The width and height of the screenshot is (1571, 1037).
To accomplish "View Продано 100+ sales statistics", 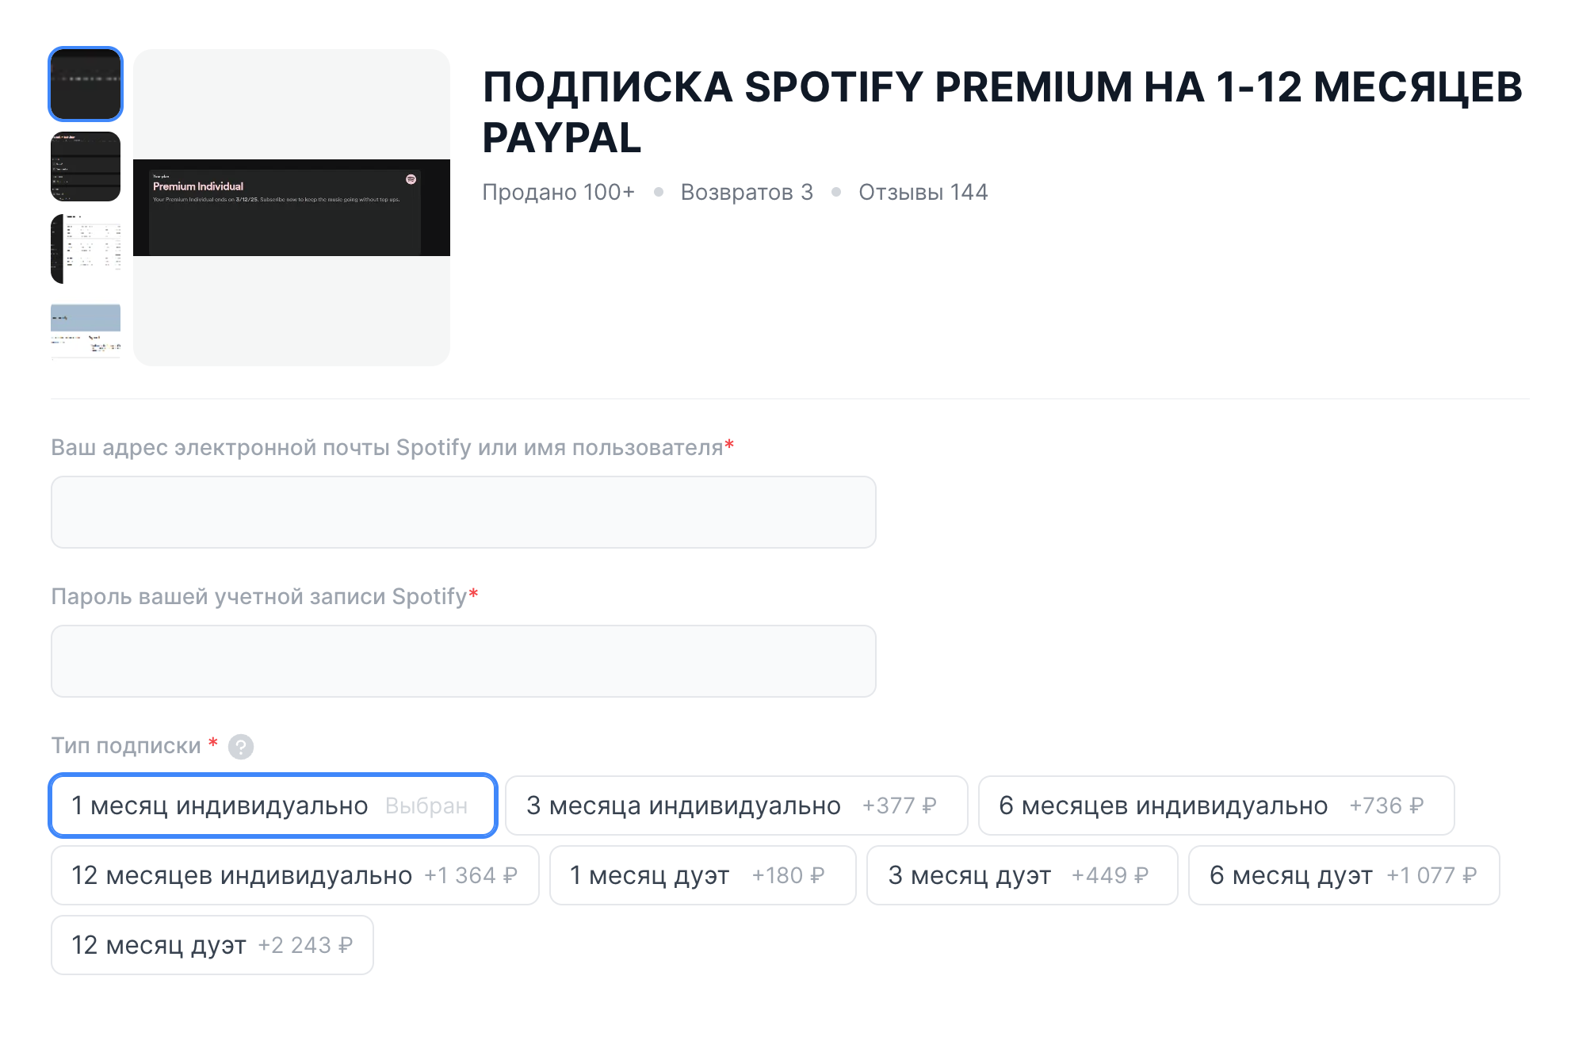I will [x=558, y=191].
